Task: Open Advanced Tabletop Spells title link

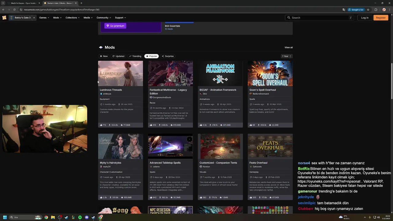Action: 165,163
